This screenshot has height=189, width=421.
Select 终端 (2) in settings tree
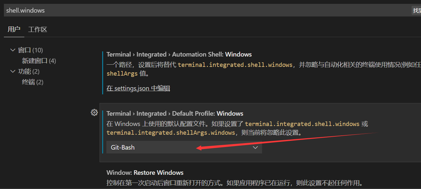(32, 82)
